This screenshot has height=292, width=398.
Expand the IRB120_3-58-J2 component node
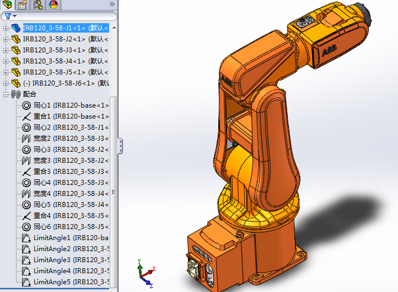[6, 39]
